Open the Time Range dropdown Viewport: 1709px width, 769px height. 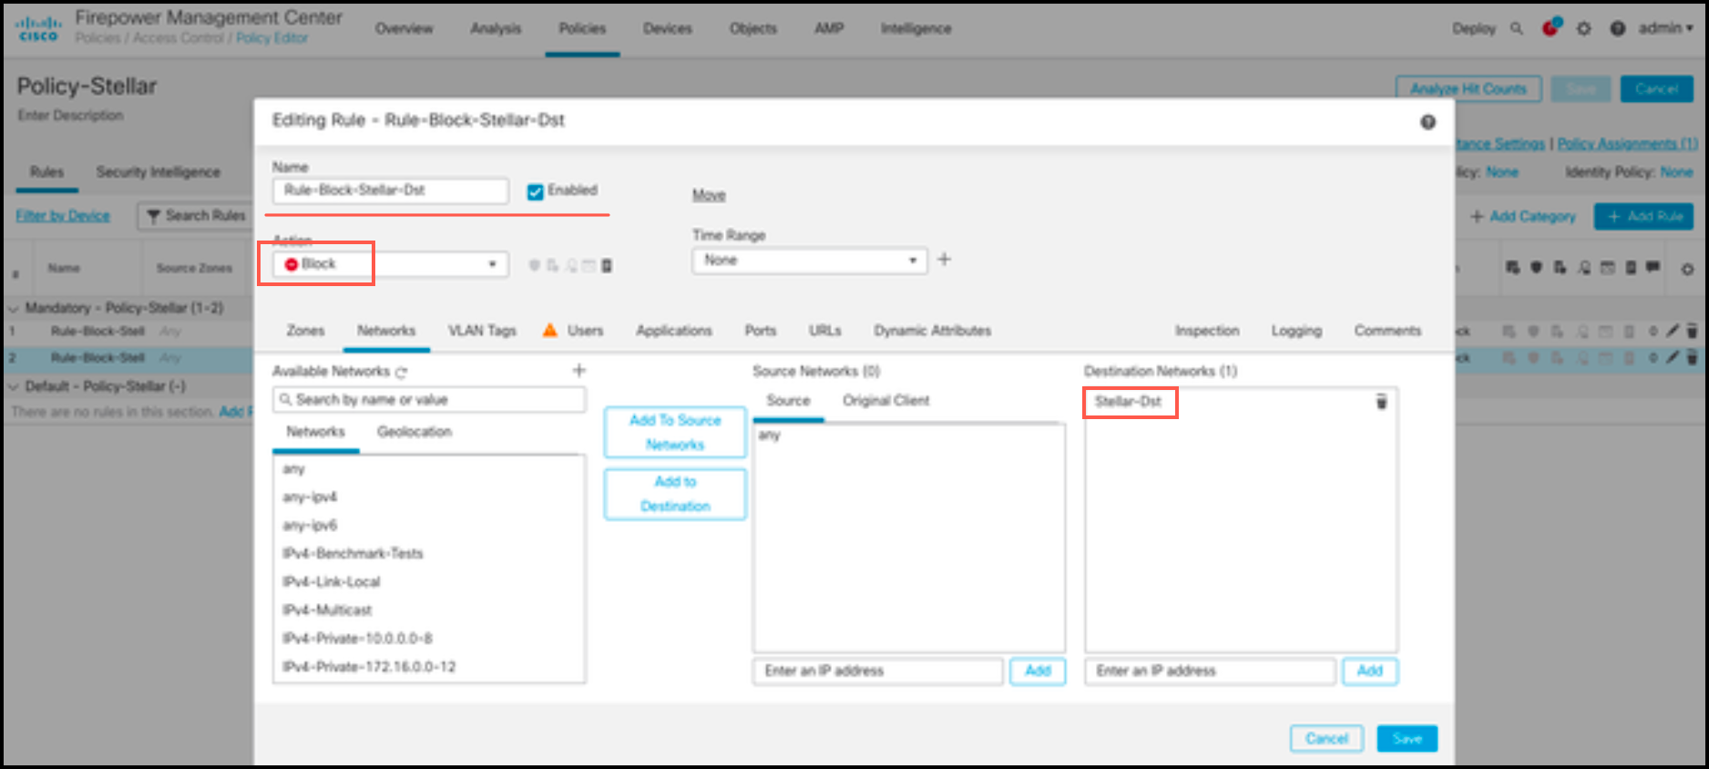click(808, 261)
